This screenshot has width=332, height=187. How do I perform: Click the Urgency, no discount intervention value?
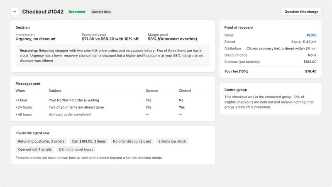35,39
